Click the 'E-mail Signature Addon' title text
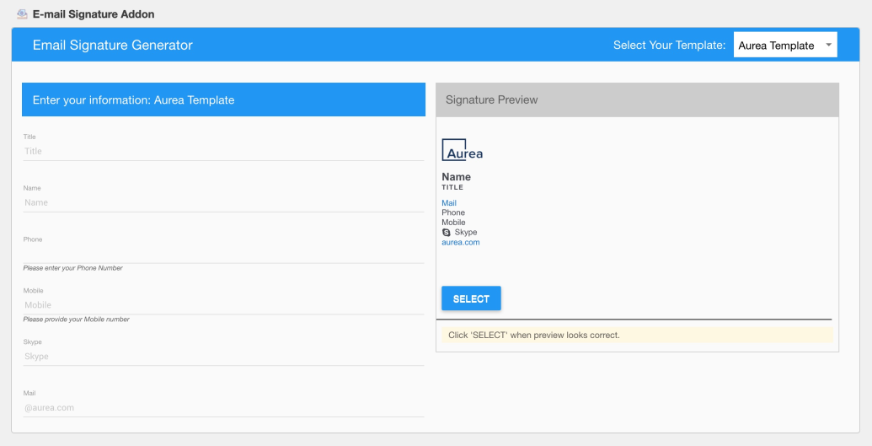The width and height of the screenshot is (872, 446). click(x=94, y=14)
